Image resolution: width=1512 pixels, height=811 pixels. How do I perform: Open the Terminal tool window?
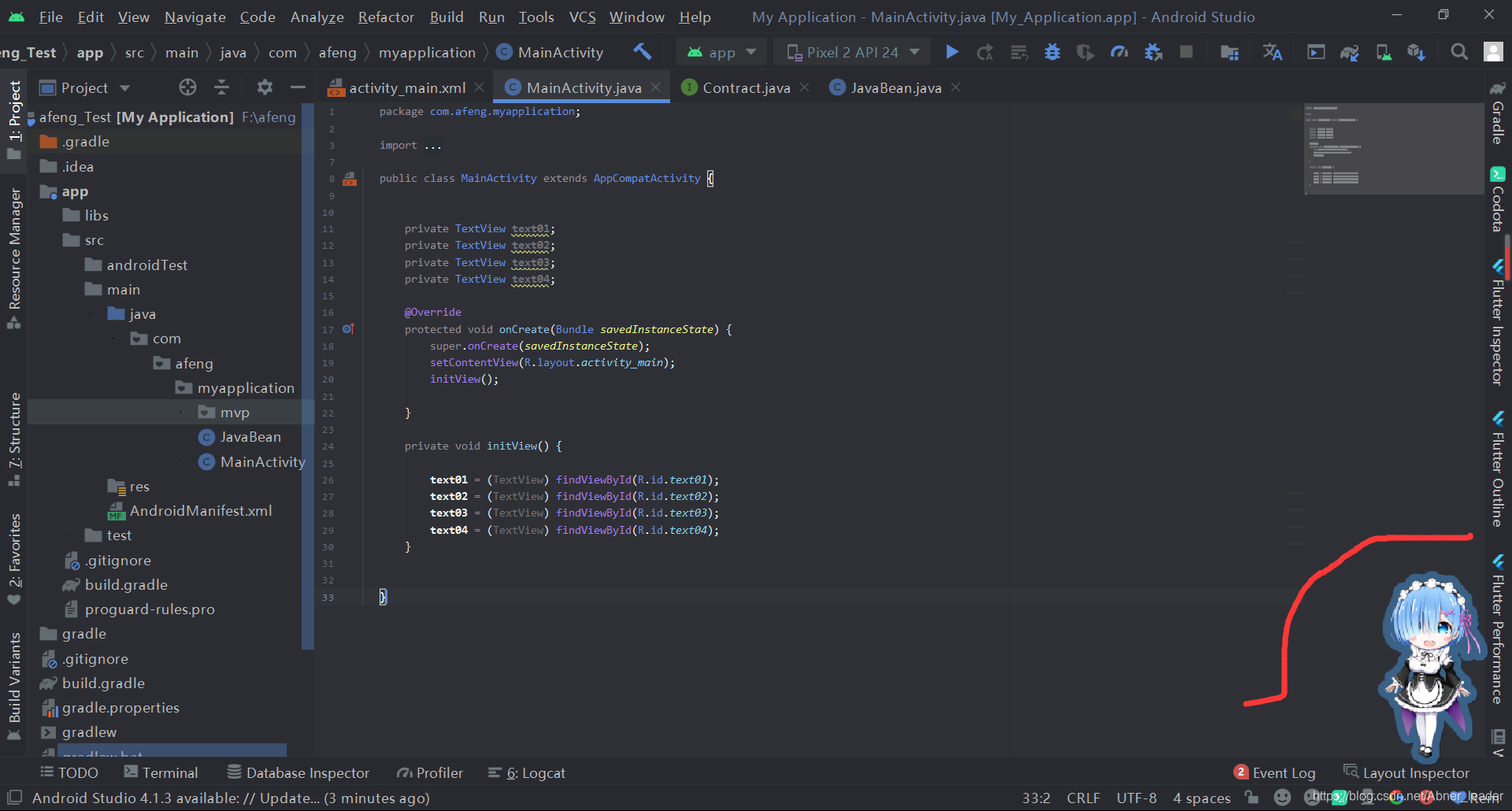click(161, 772)
